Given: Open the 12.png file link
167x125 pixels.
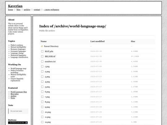Looking at the screenshot, I should [x=48, y=122].
